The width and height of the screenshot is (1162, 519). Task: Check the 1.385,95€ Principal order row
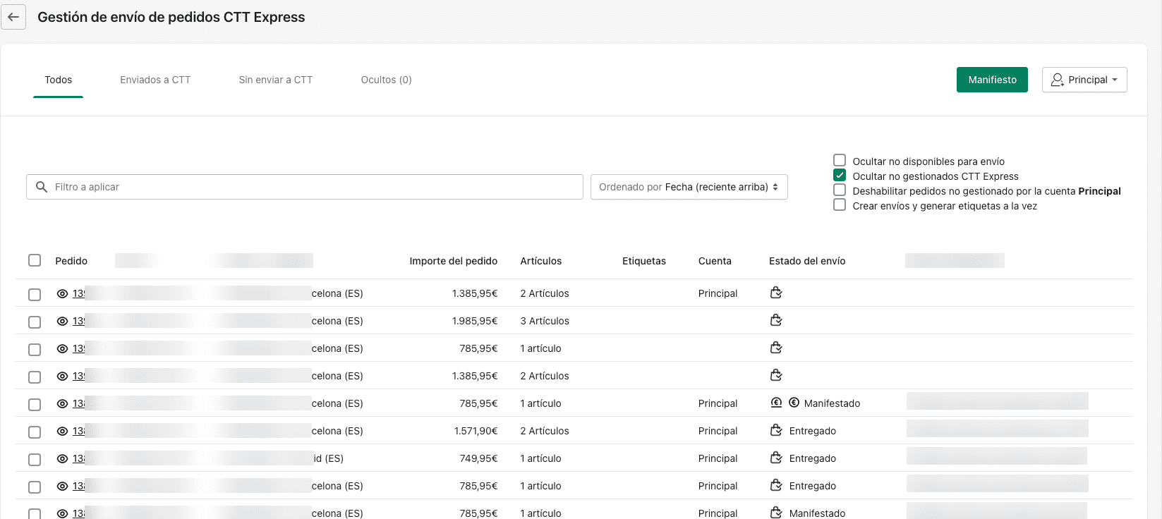click(35, 295)
